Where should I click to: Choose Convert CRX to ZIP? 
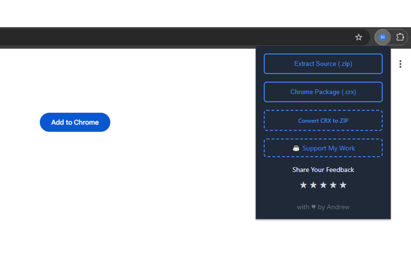(323, 121)
